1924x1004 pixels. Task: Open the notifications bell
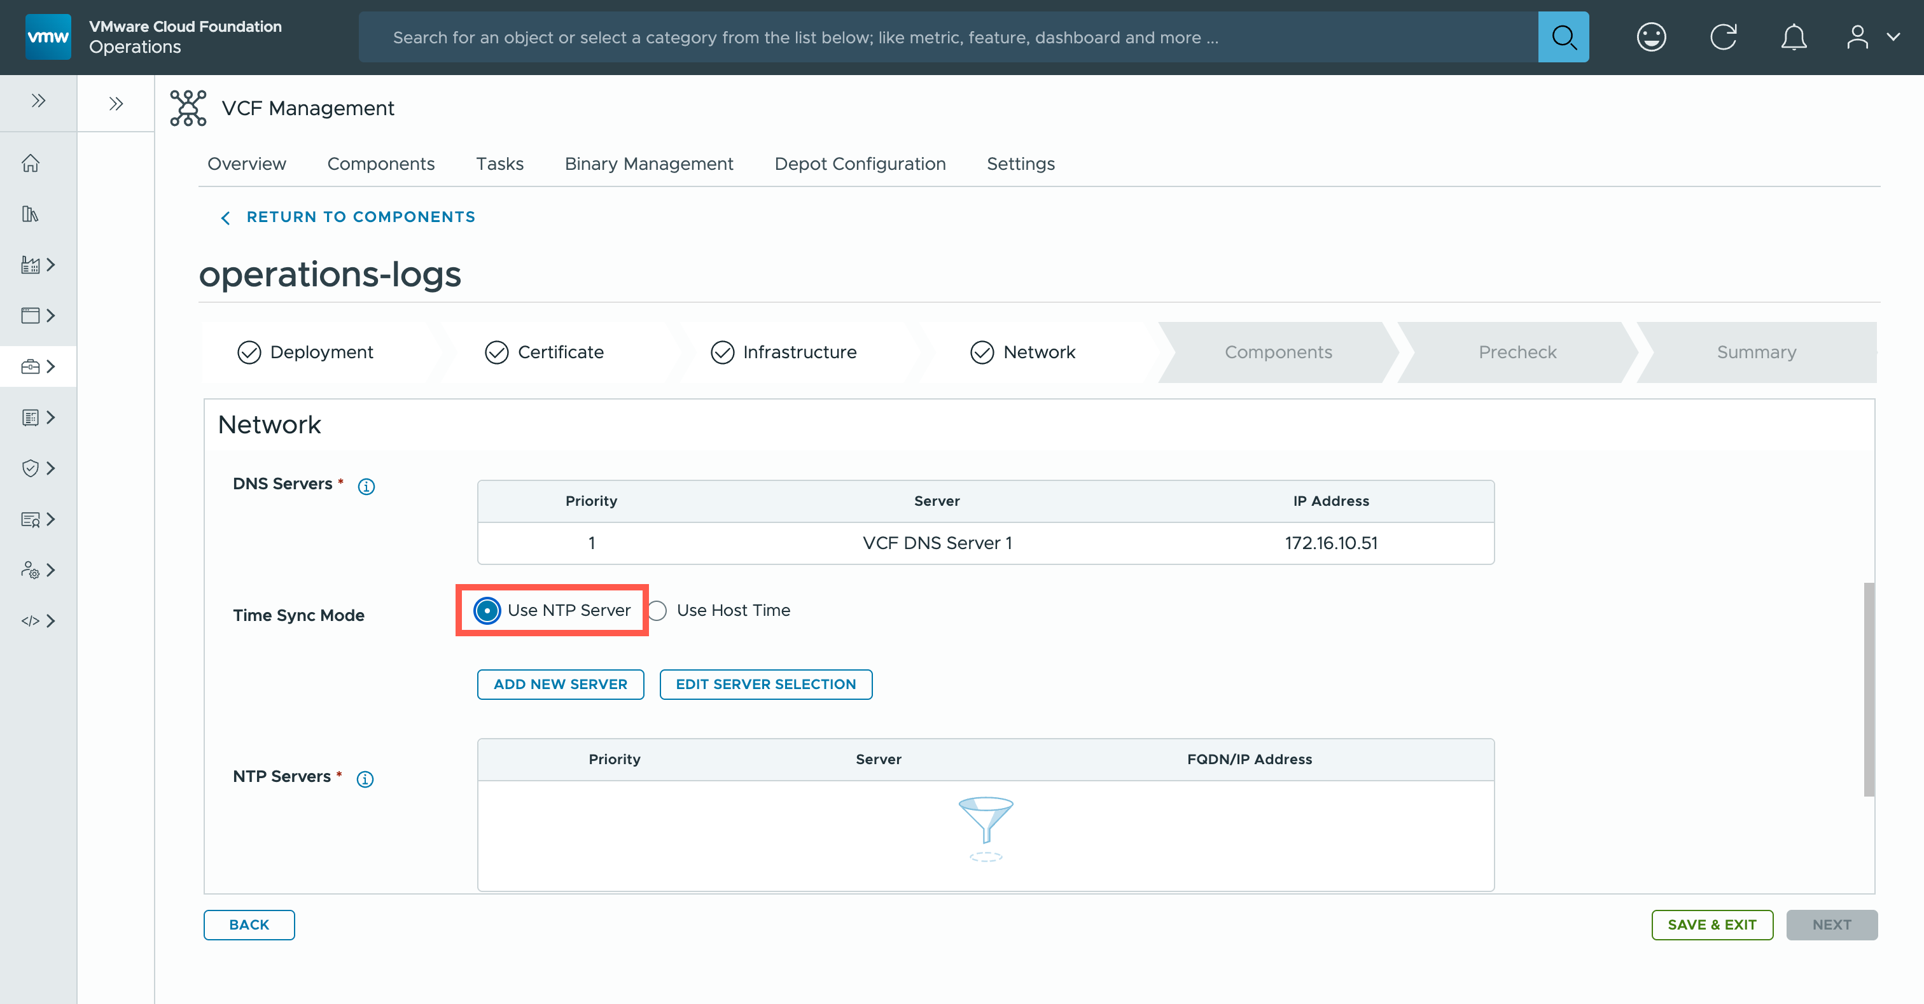pyautogui.click(x=1794, y=37)
